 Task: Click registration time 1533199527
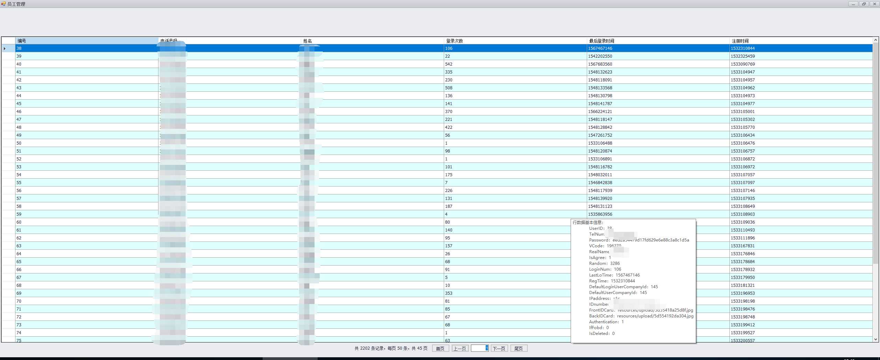coord(801,333)
